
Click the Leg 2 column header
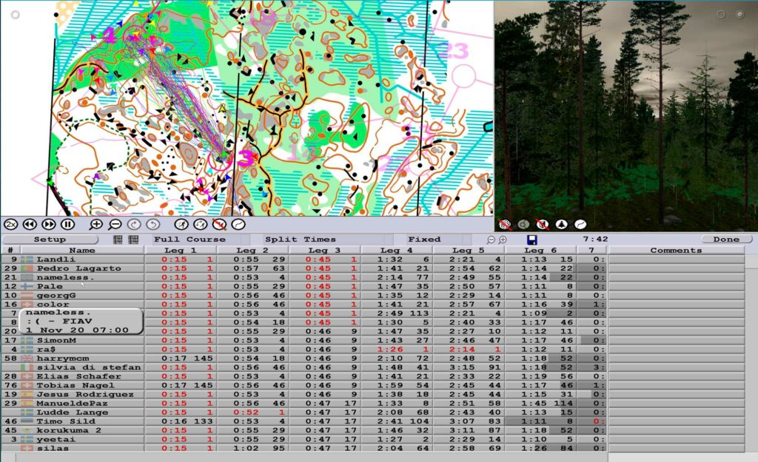tap(252, 250)
